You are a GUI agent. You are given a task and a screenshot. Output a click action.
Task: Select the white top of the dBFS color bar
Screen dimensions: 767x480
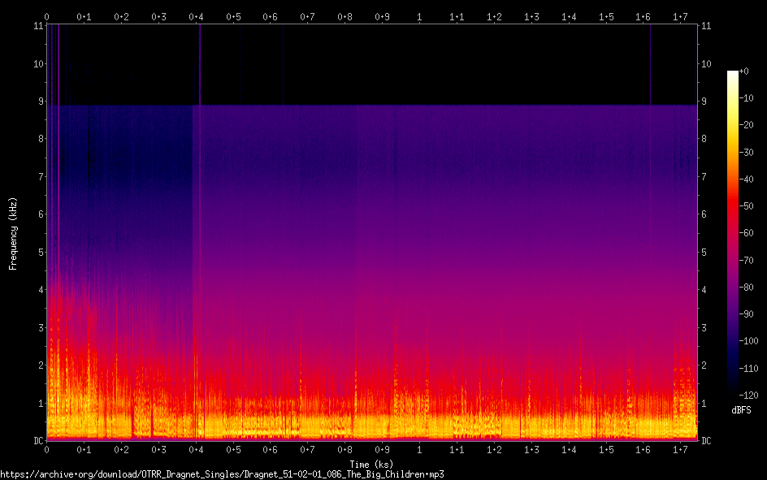tap(733, 73)
